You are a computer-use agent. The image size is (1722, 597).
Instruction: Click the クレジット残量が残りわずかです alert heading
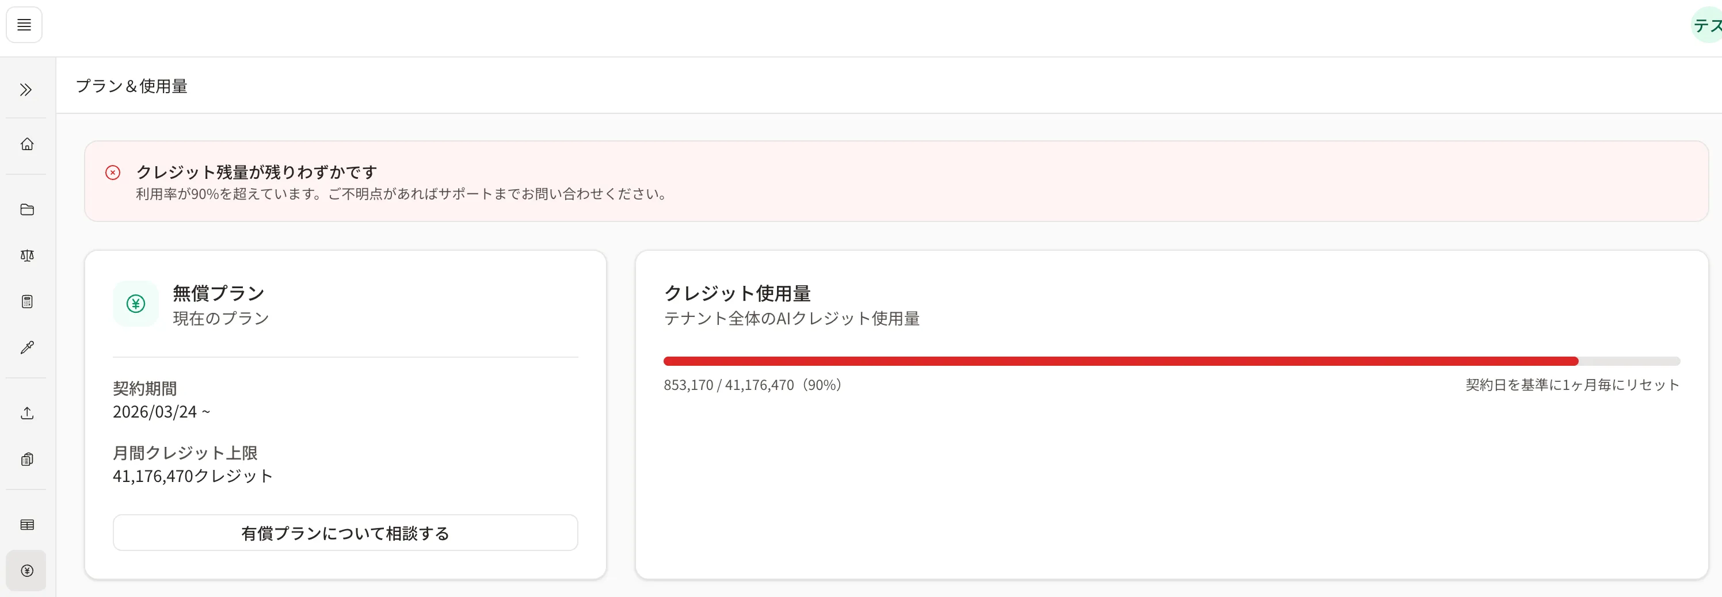pos(257,173)
